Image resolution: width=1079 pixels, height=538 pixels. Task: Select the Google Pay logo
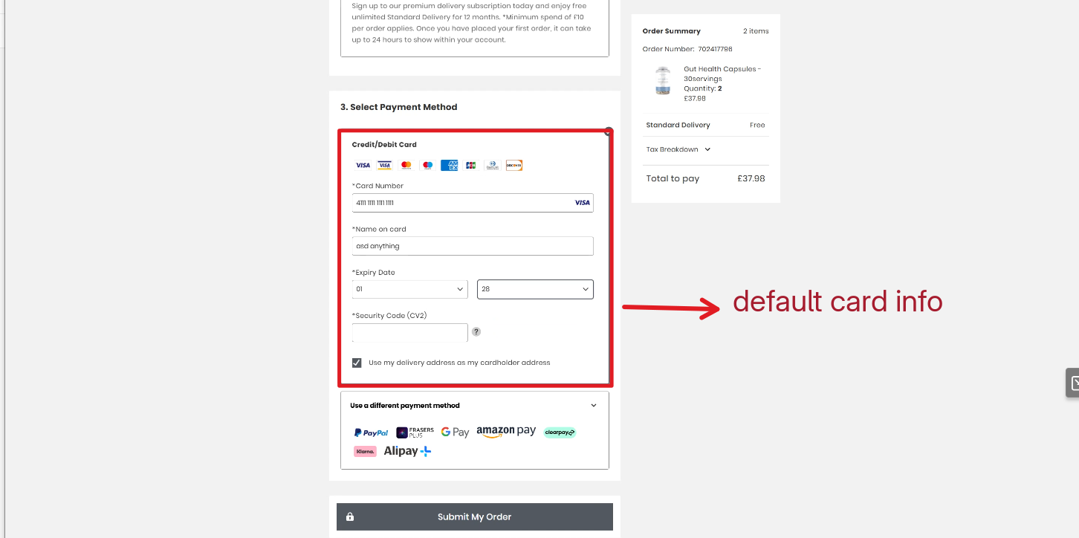pos(455,432)
